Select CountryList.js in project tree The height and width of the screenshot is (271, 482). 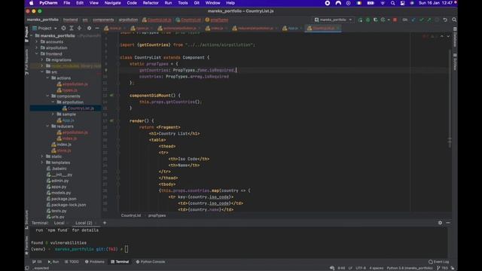[x=81, y=108]
